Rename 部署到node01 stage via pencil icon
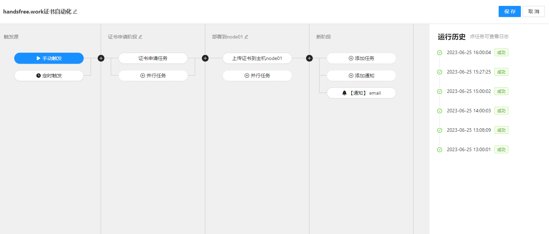Image resolution: width=549 pixels, height=234 pixels. 246,37
